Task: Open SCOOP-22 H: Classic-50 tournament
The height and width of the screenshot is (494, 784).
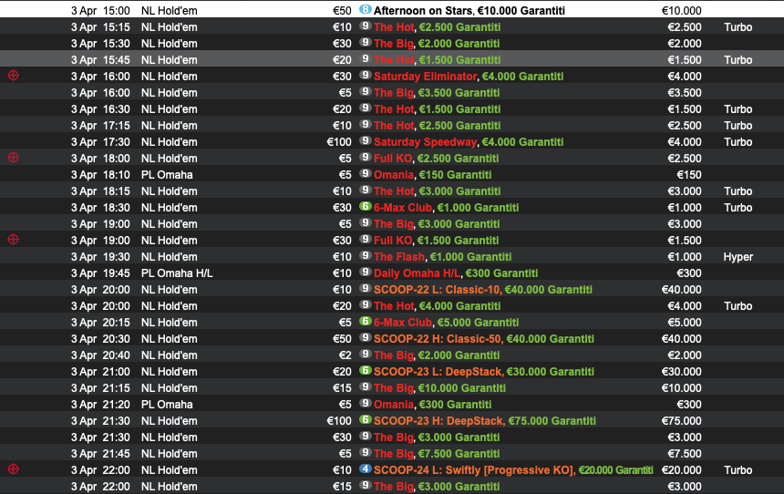Action: coord(483,339)
